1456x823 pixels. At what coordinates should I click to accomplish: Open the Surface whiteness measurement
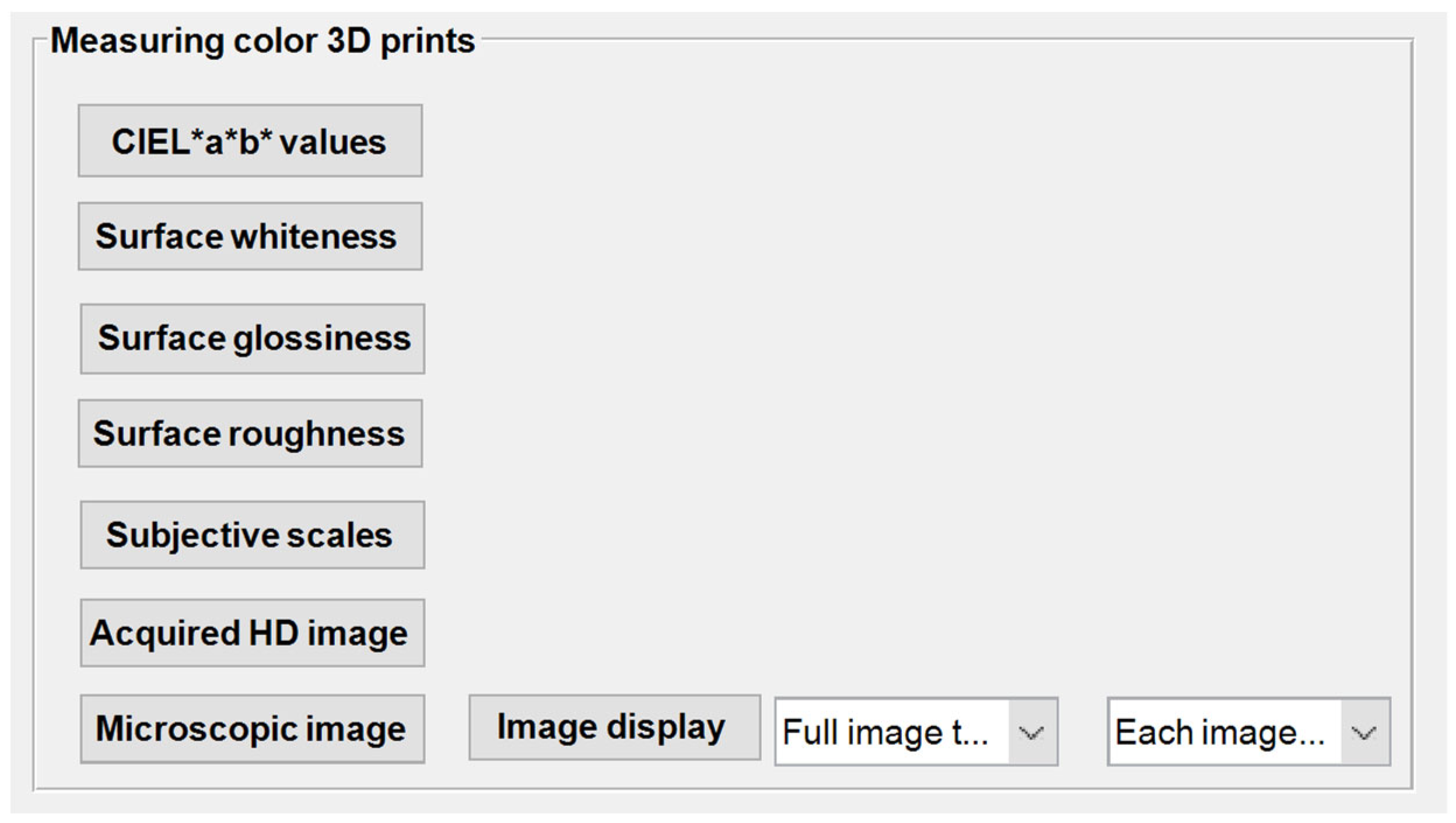(250, 236)
